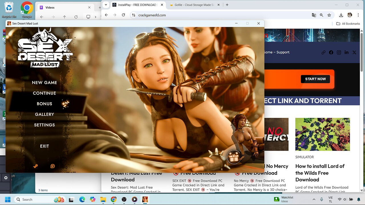365x205 pixels.
Task: Open the site's Instagram icon
Action: [x=339, y=52]
